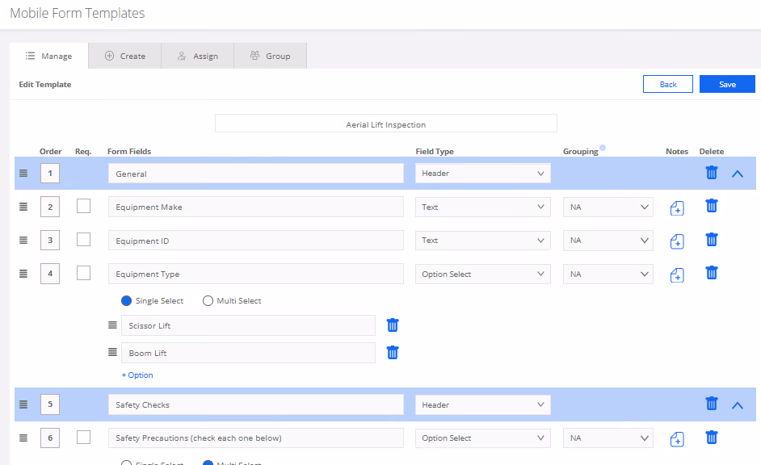The height and width of the screenshot is (465, 761).
Task: Grab the drag handle for Safety Checks row
Action: (23, 404)
